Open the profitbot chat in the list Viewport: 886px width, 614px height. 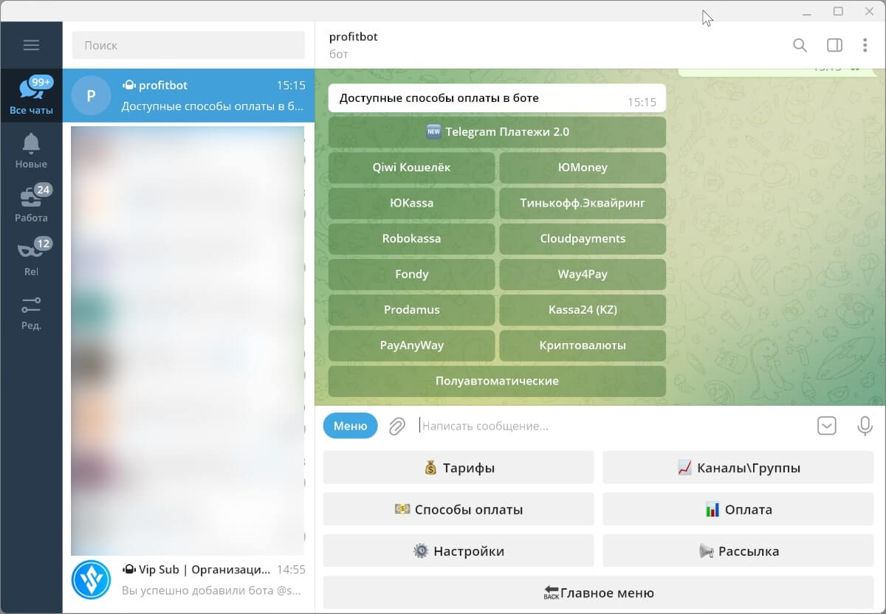pos(188,96)
